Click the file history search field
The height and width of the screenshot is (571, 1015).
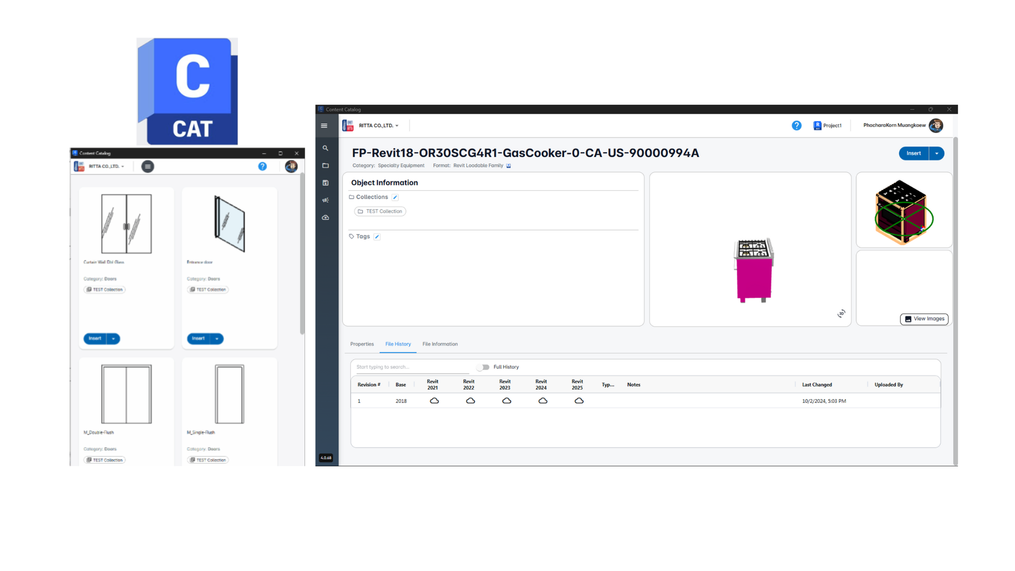[x=412, y=367]
